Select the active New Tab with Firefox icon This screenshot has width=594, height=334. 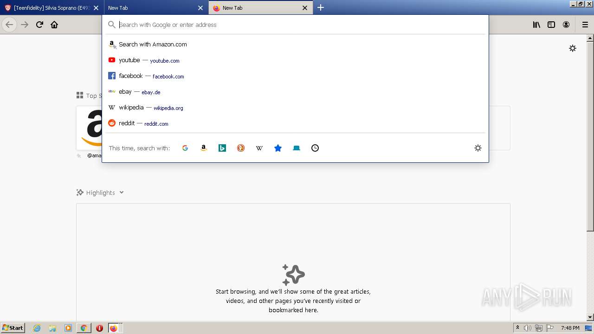point(260,8)
